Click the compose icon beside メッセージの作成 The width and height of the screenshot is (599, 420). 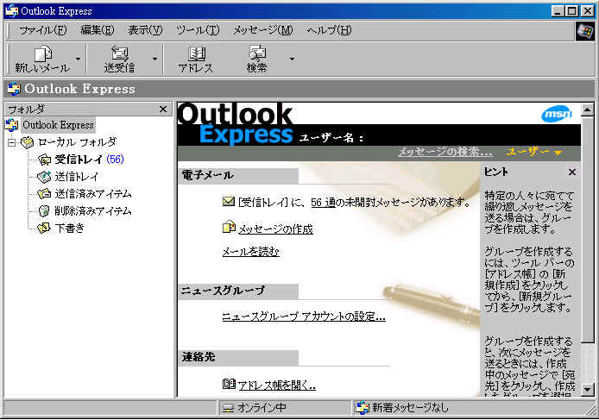229,227
